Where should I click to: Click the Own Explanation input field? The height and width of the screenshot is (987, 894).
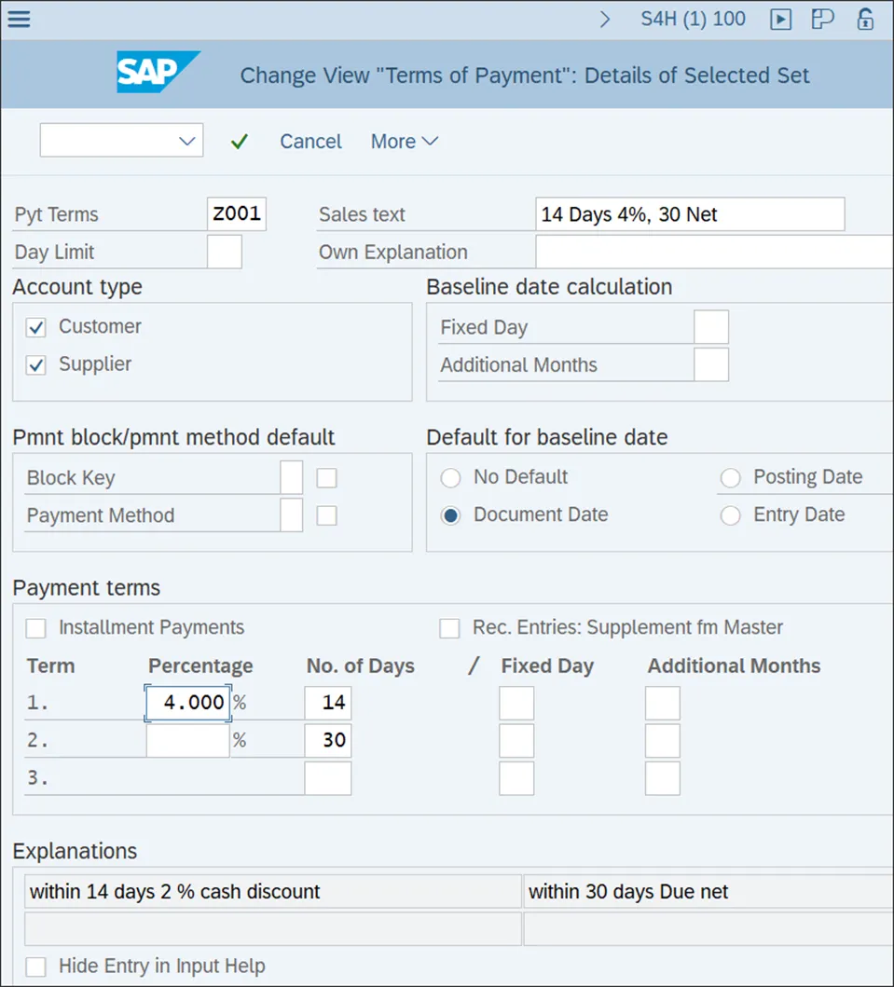[x=713, y=252]
